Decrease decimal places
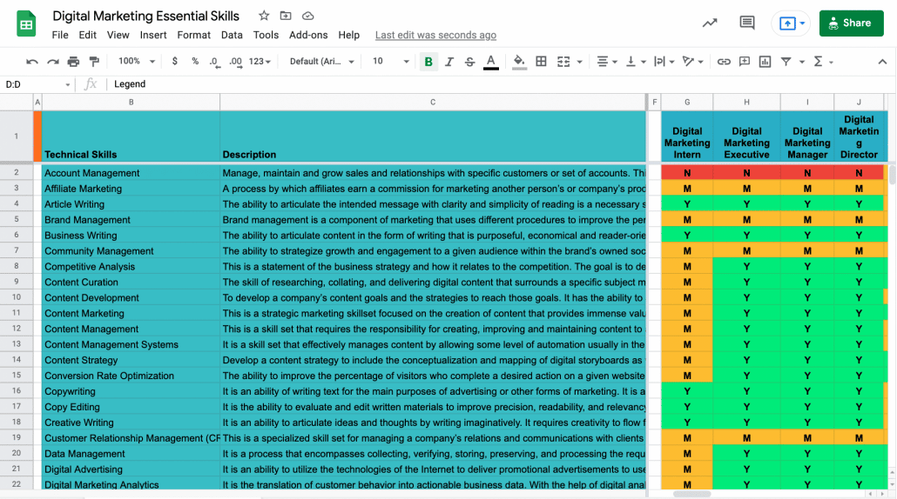897x499 pixels. (214, 62)
